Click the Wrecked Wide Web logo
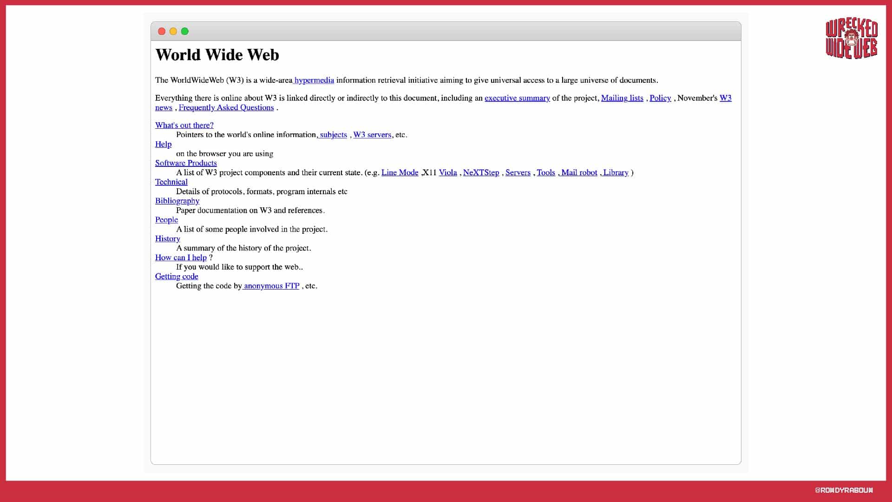892x502 pixels. point(851,39)
